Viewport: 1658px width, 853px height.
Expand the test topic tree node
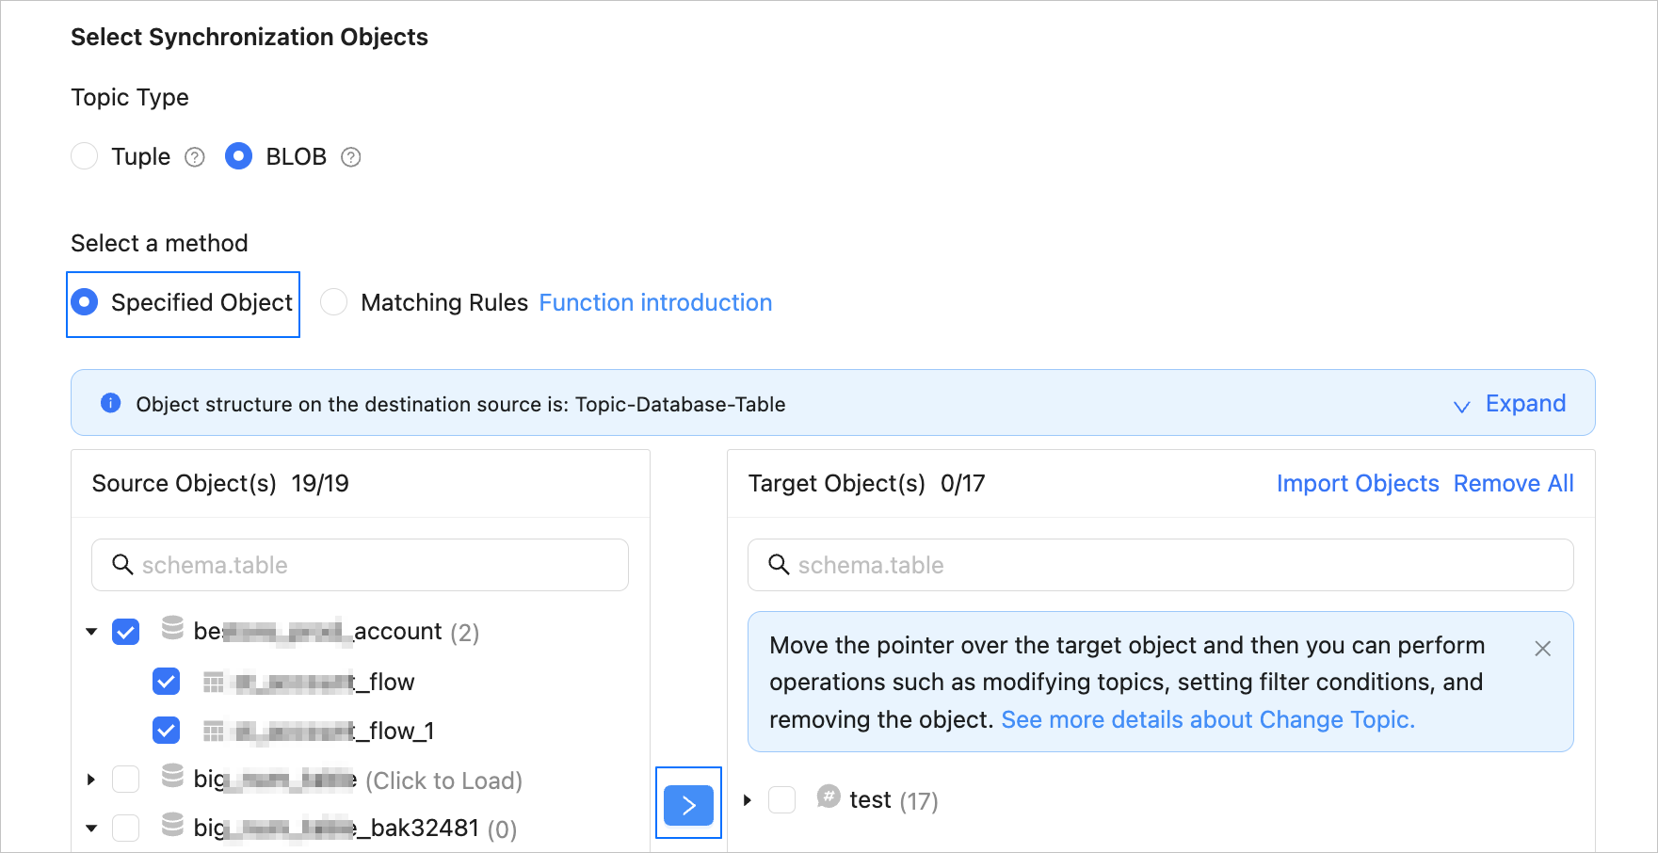pos(748,800)
